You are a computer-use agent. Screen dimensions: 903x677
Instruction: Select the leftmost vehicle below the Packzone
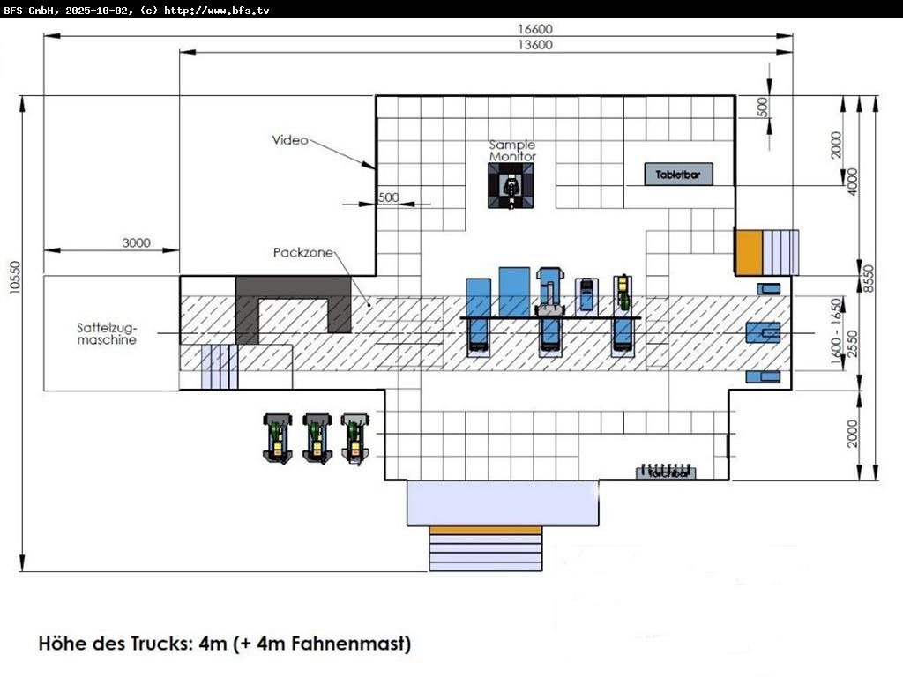pyautogui.click(x=279, y=437)
